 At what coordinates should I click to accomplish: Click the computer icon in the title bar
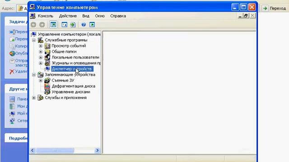click(x=33, y=7)
